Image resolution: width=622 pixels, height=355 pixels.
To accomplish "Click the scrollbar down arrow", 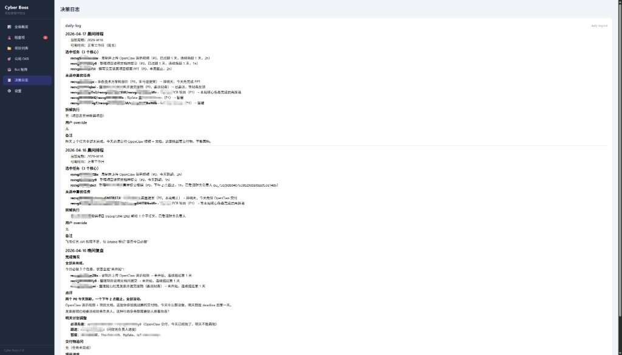I will 620,353.
